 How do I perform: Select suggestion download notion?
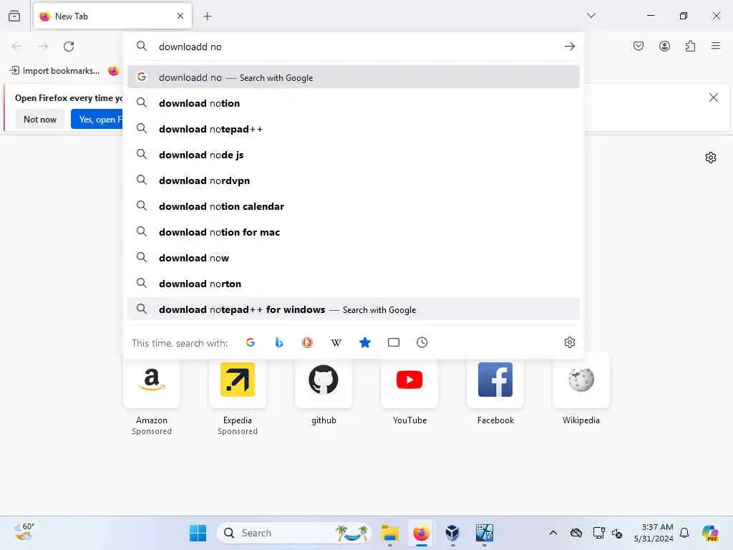point(354,103)
